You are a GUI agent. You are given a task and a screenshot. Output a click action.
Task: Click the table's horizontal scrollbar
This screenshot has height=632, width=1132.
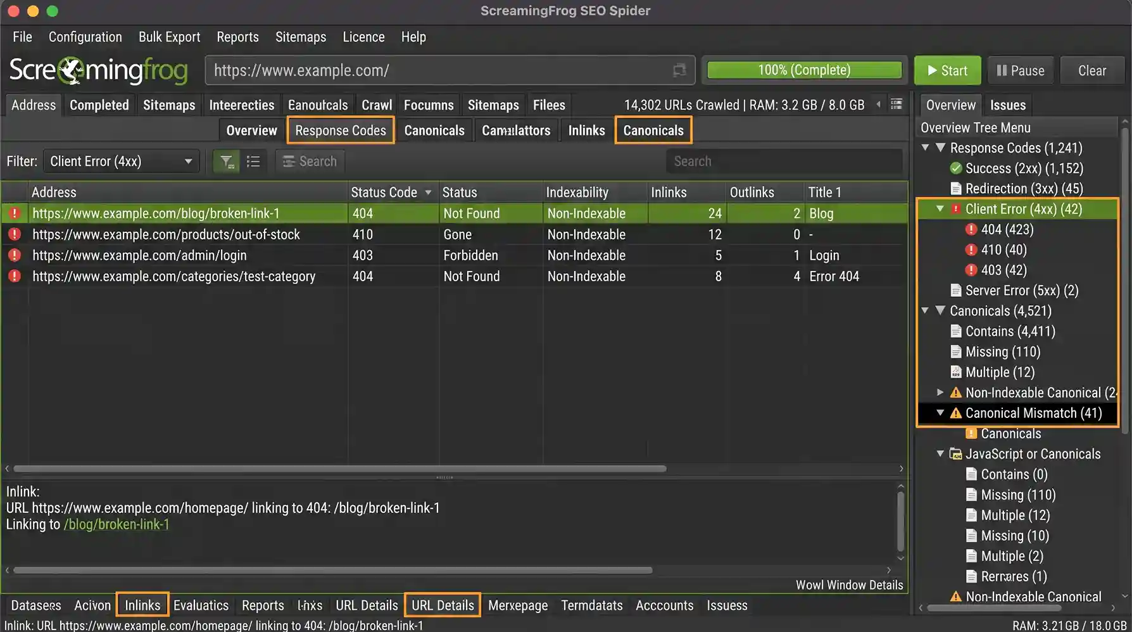click(x=340, y=469)
